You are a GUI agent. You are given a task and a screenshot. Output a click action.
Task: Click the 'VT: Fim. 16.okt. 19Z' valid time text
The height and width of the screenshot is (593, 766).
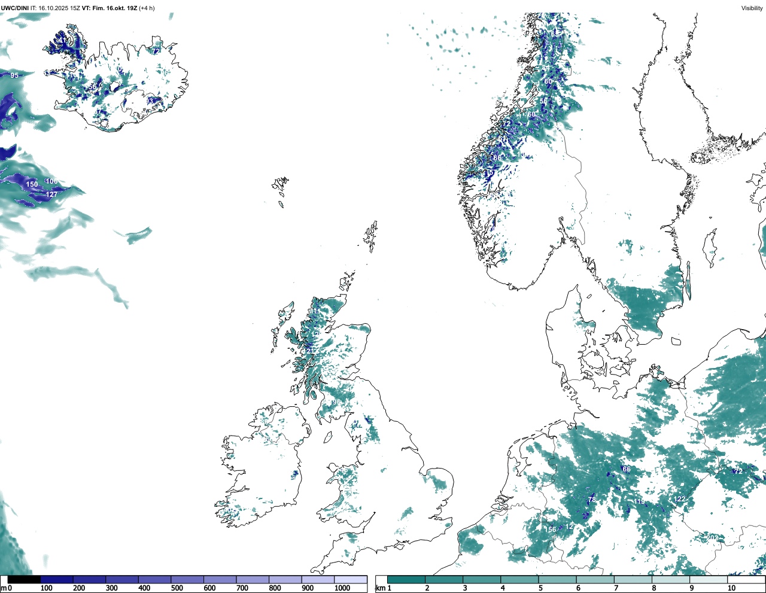click(x=109, y=8)
